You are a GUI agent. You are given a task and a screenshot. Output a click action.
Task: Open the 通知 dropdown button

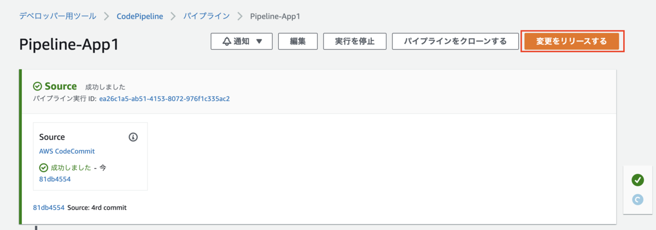pos(242,41)
